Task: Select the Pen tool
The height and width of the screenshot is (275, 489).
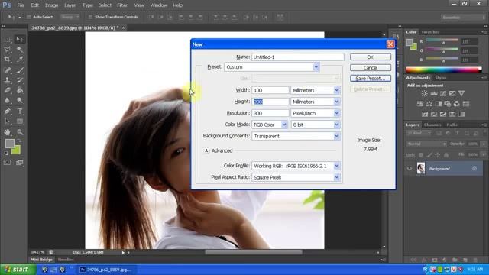Action: 7,111
